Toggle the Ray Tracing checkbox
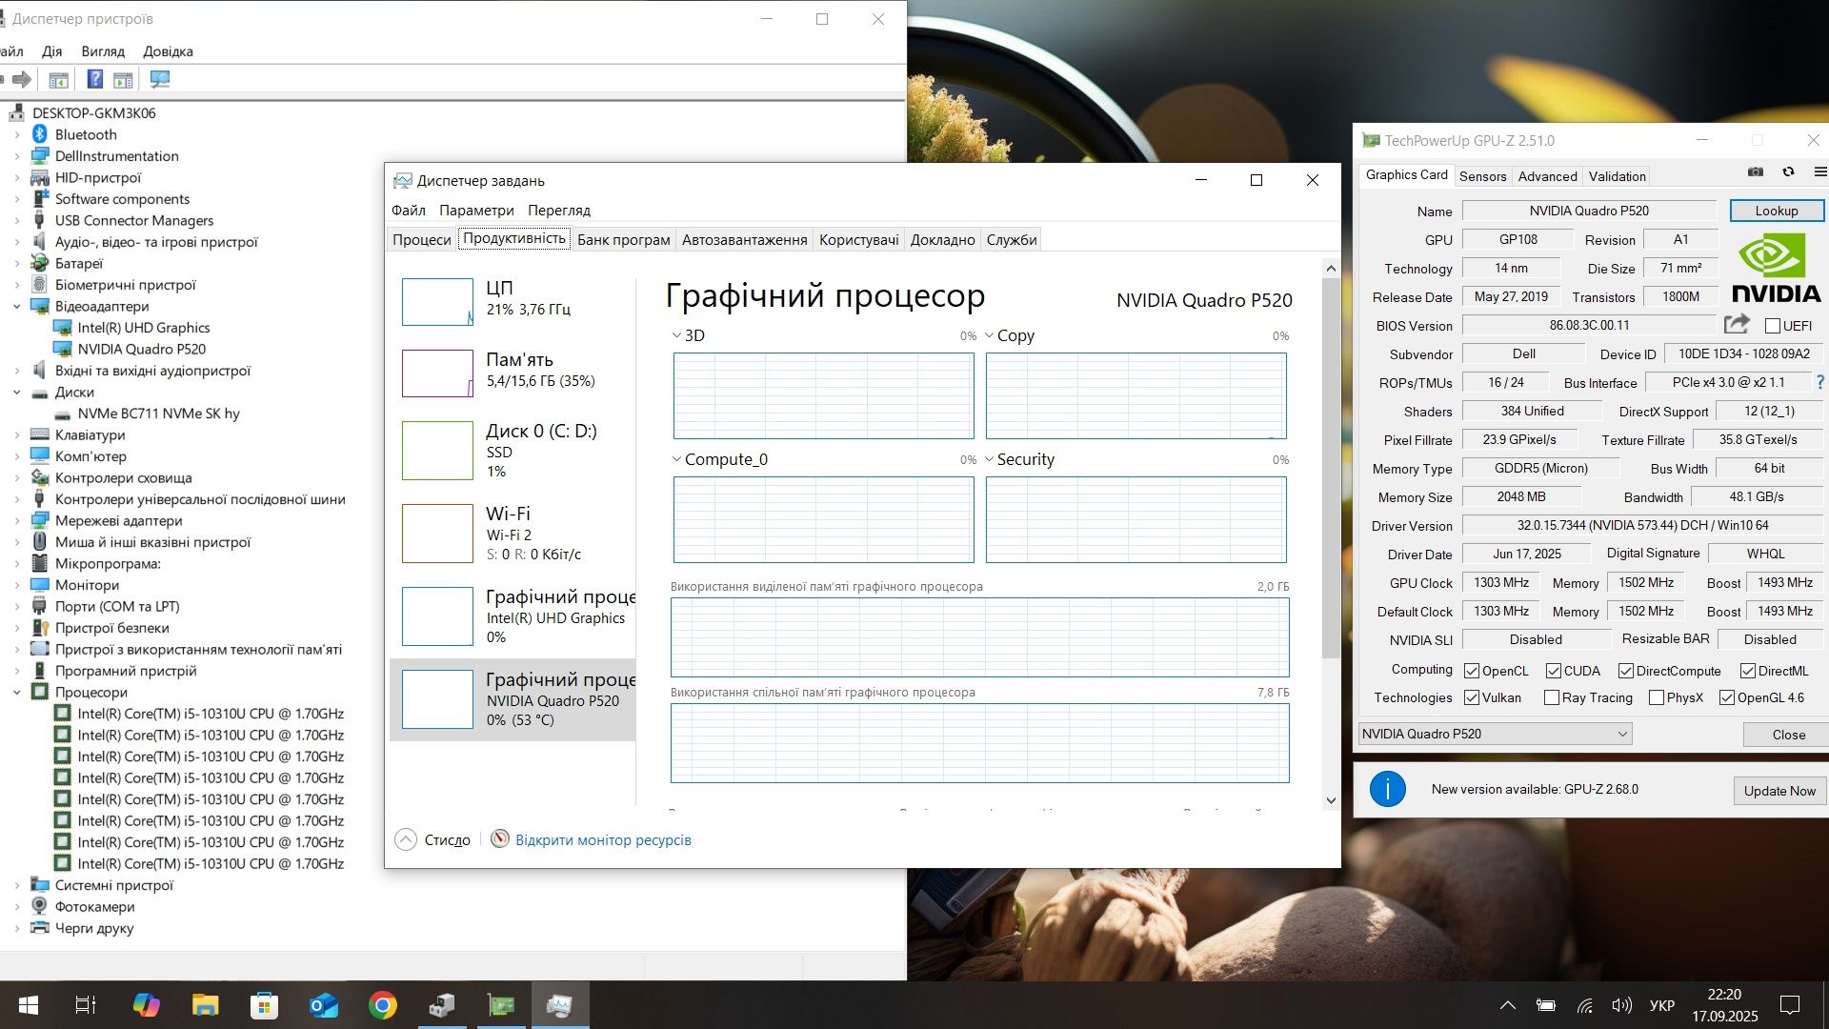The width and height of the screenshot is (1829, 1029). (1552, 697)
